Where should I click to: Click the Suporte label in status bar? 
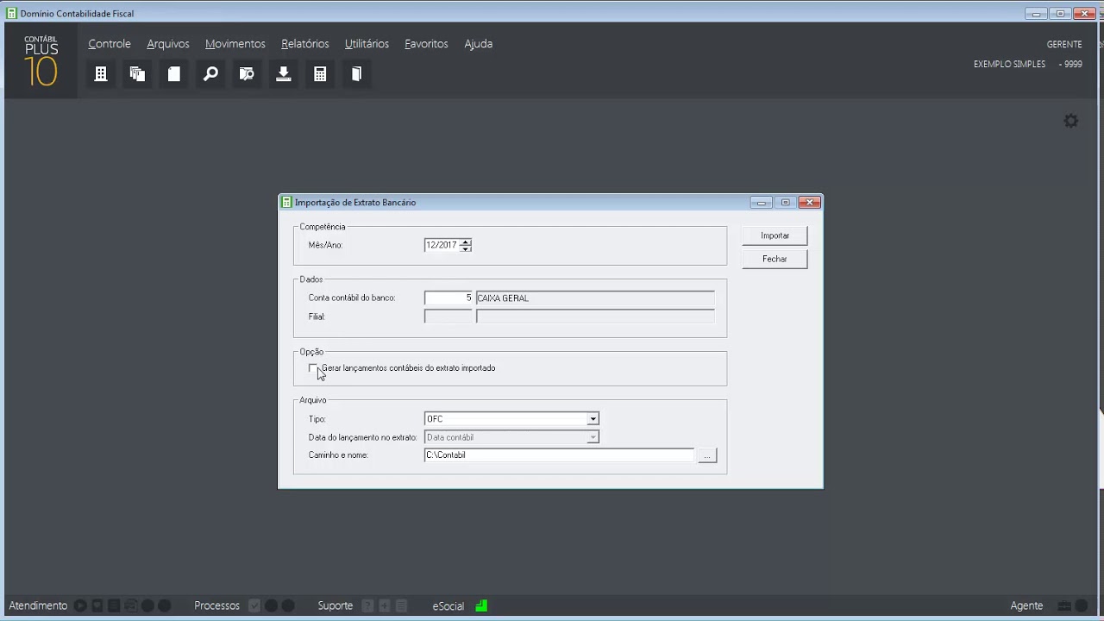click(x=336, y=605)
